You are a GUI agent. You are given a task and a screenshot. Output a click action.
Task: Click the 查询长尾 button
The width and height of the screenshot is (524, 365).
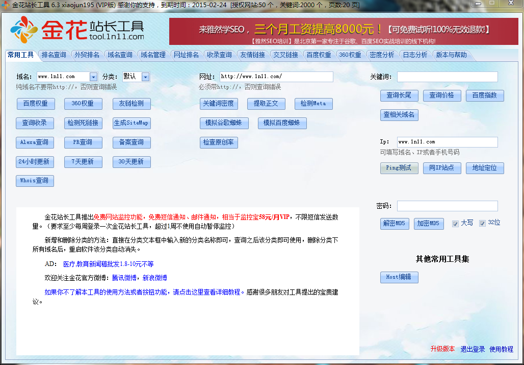(399, 95)
